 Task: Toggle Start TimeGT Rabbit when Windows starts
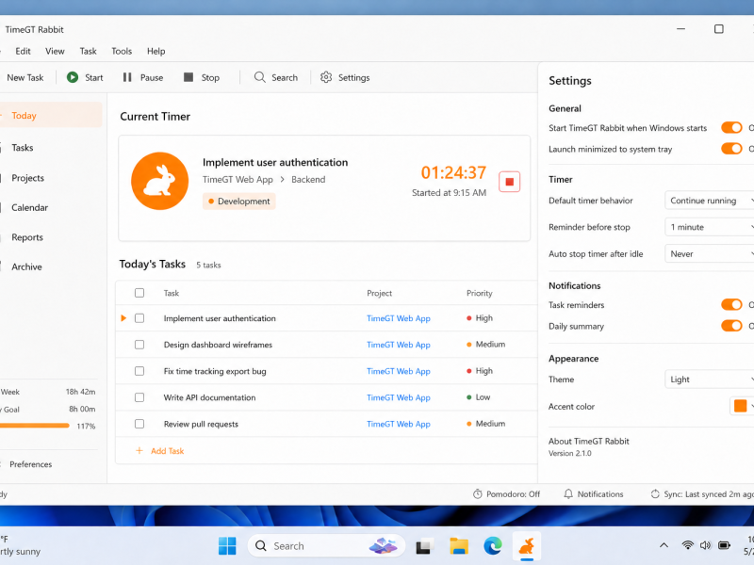pyautogui.click(x=731, y=128)
